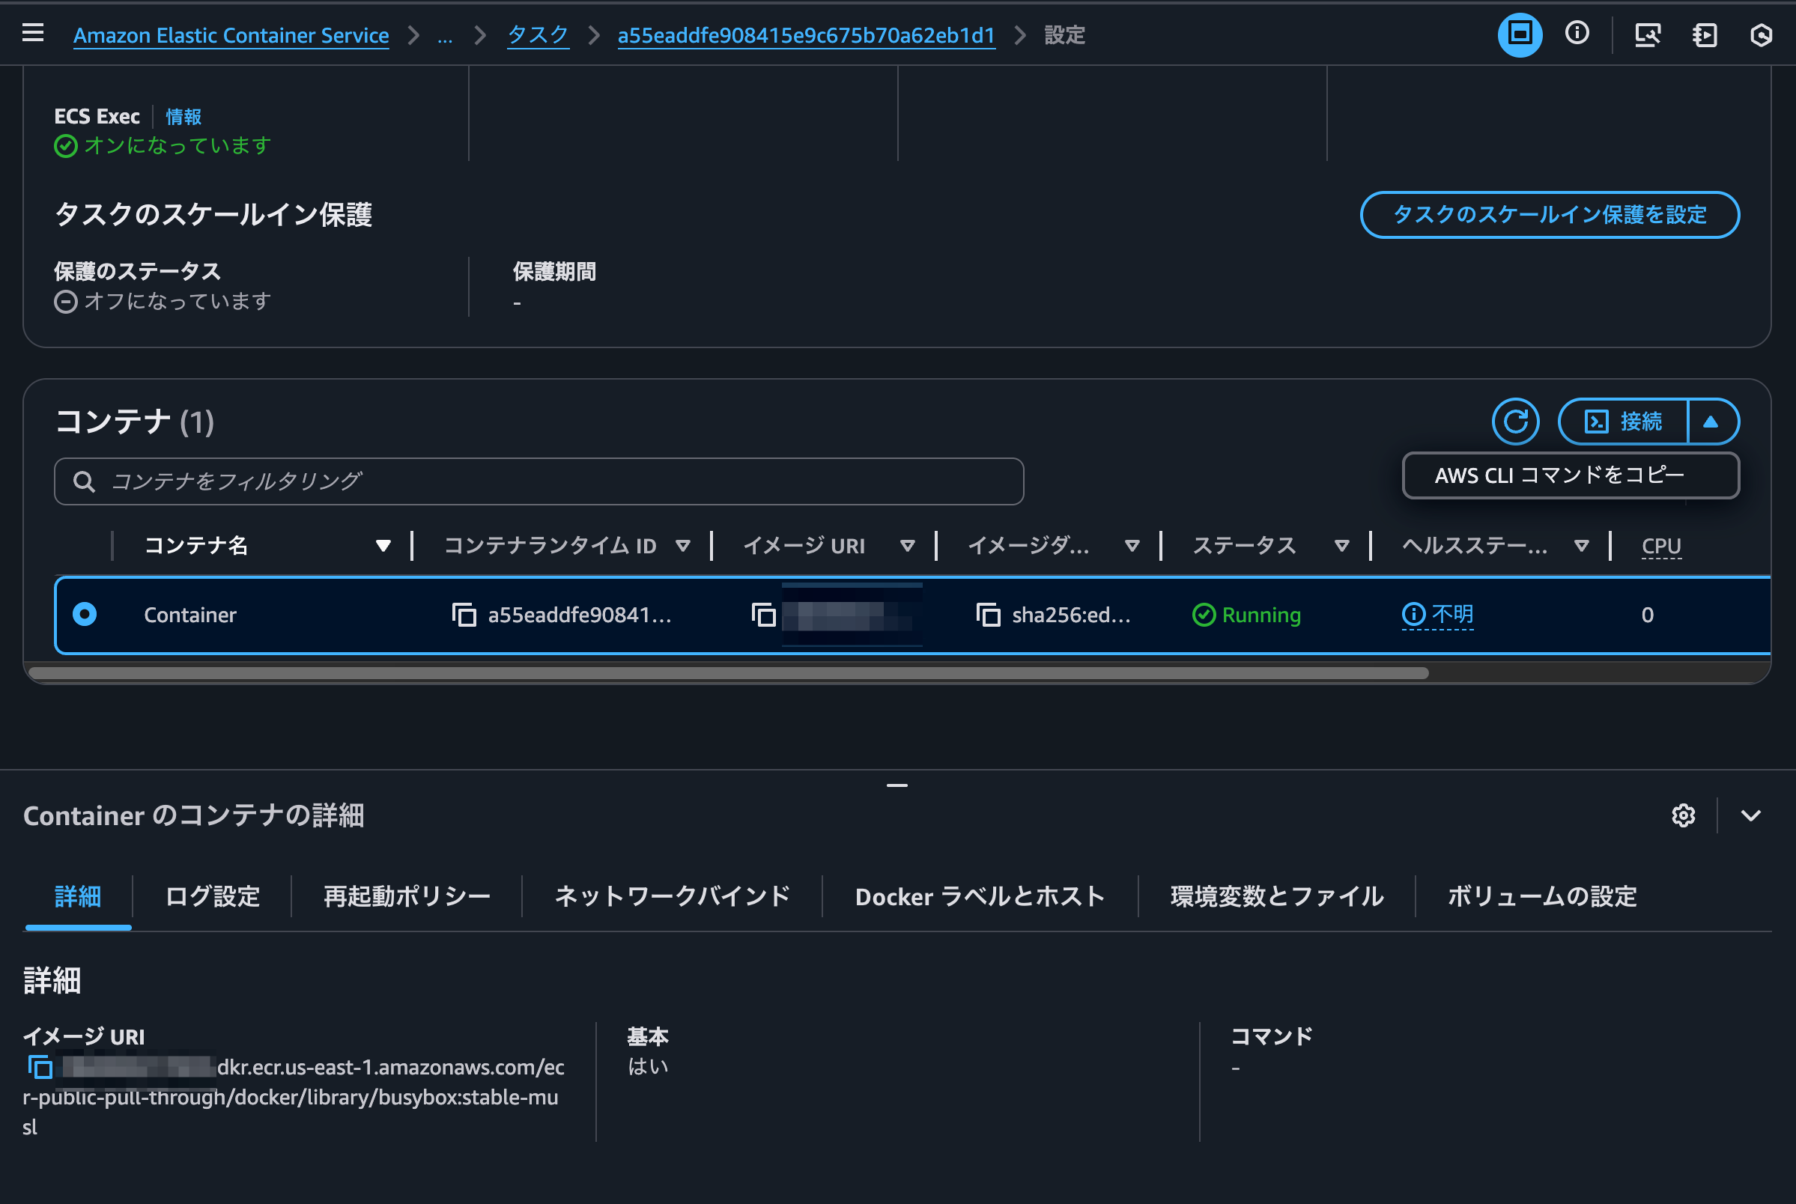The image size is (1796, 1204).
Task: Refresh the containers list
Action: [1515, 422]
